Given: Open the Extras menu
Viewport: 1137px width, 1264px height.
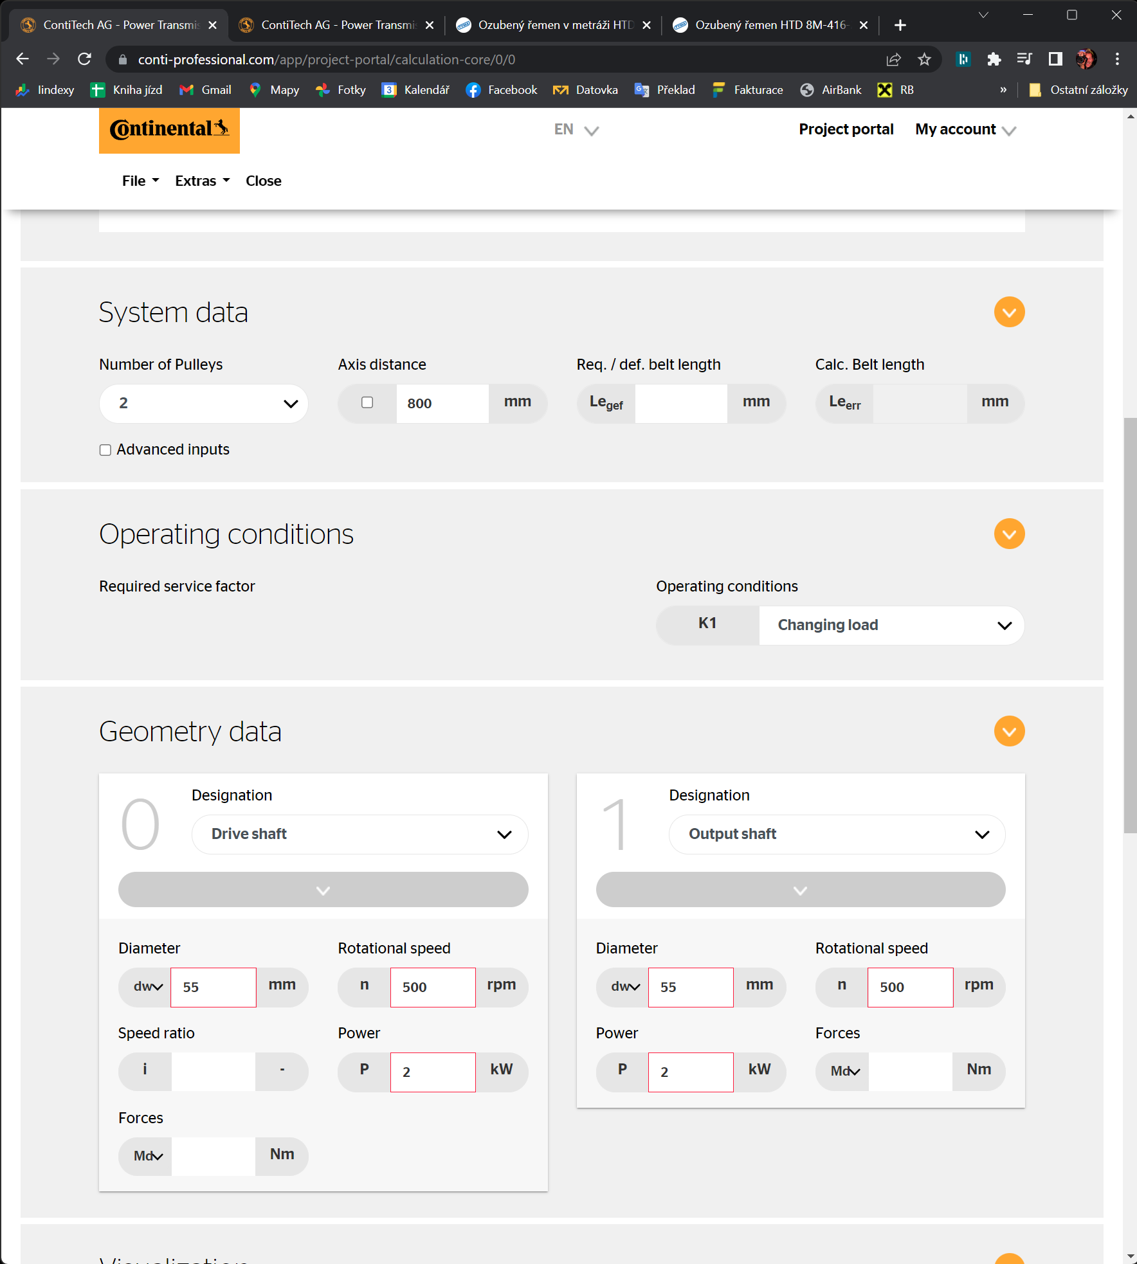Looking at the screenshot, I should tap(202, 181).
